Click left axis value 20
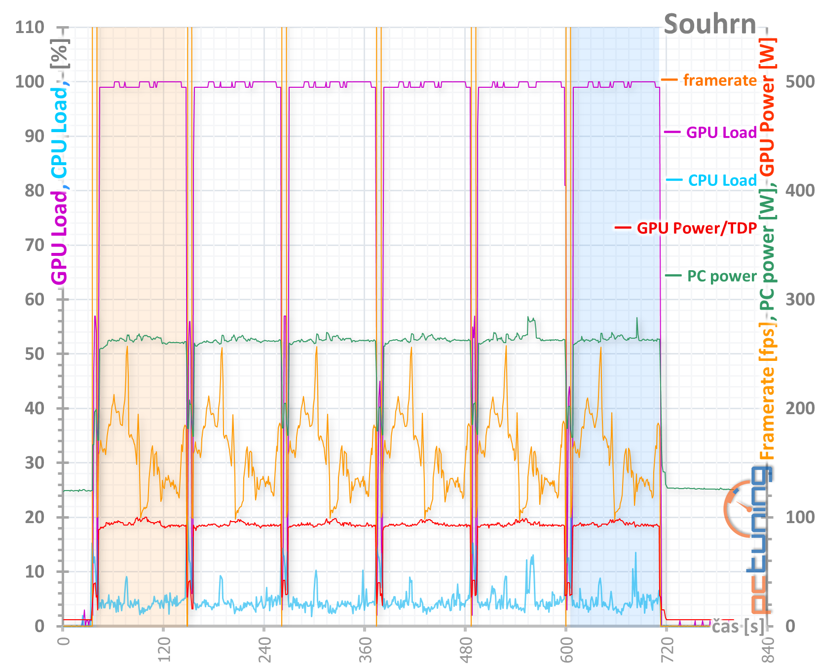Screen dimensions: 818x671 click(35, 517)
